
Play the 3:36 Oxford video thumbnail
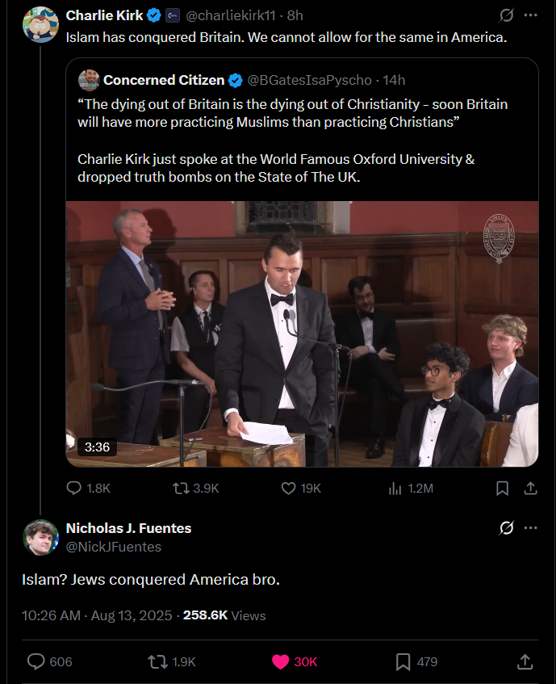coord(302,334)
